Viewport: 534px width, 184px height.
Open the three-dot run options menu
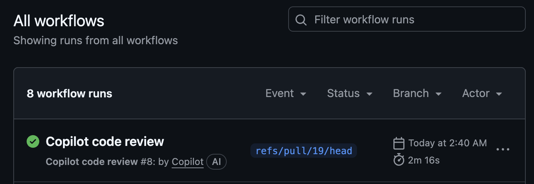pyautogui.click(x=503, y=149)
